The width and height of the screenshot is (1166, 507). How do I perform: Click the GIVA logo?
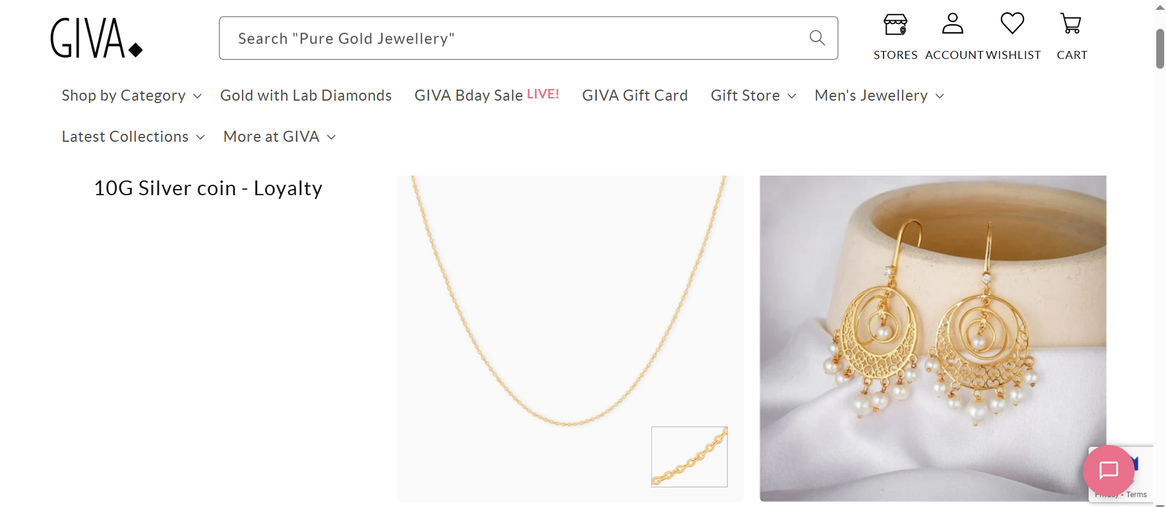click(x=96, y=38)
